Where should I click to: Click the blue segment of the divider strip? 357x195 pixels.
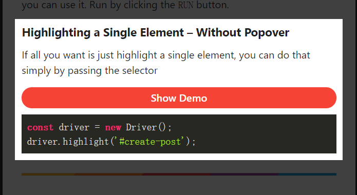click(307, 174)
